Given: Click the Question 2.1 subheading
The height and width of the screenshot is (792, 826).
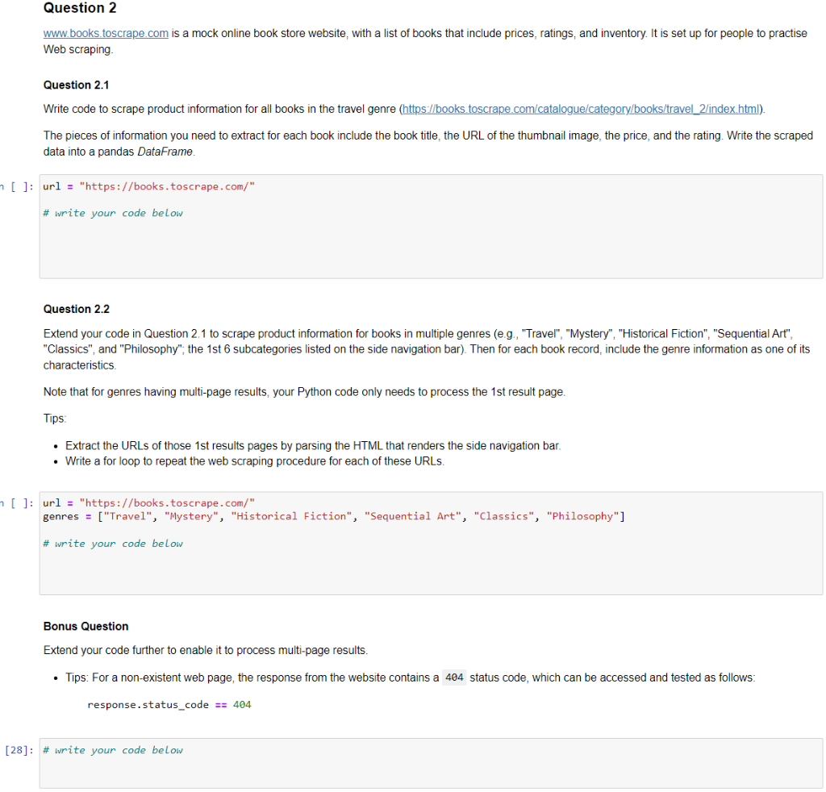Looking at the screenshot, I should (x=76, y=85).
